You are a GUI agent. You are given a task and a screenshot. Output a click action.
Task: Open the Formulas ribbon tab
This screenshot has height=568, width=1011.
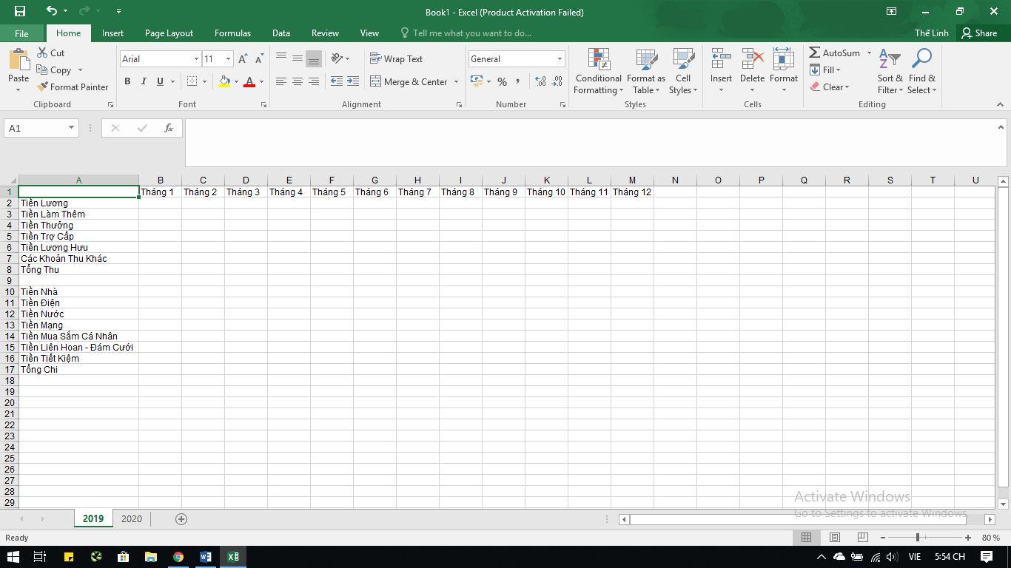[x=232, y=33]
